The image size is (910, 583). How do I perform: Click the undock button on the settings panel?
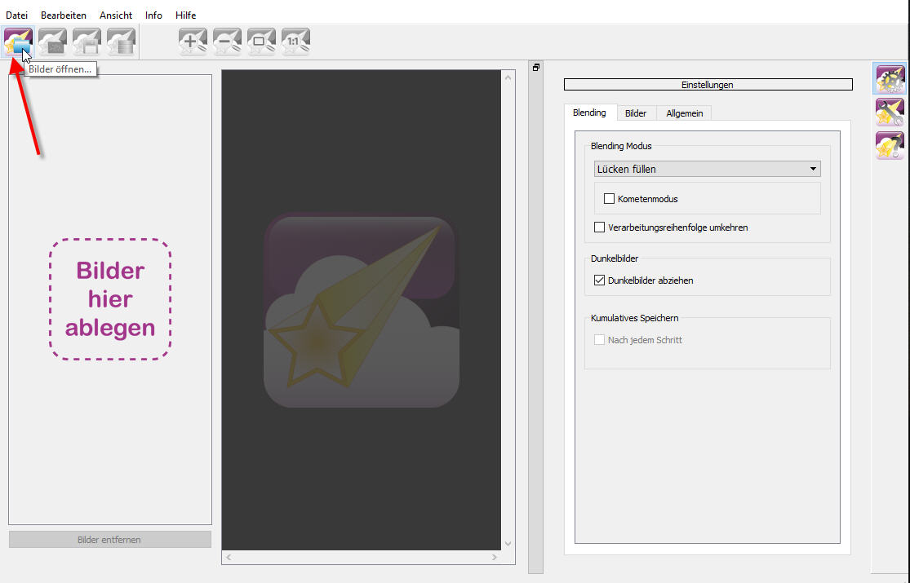click(536, 68)
